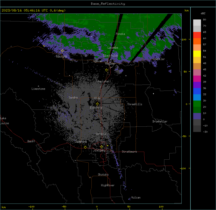
Task: Click the -10 dBZ gray color swatch
Action: coord(197,129)
